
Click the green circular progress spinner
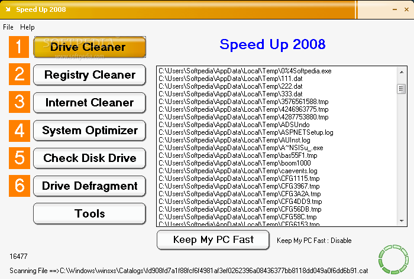393,259
